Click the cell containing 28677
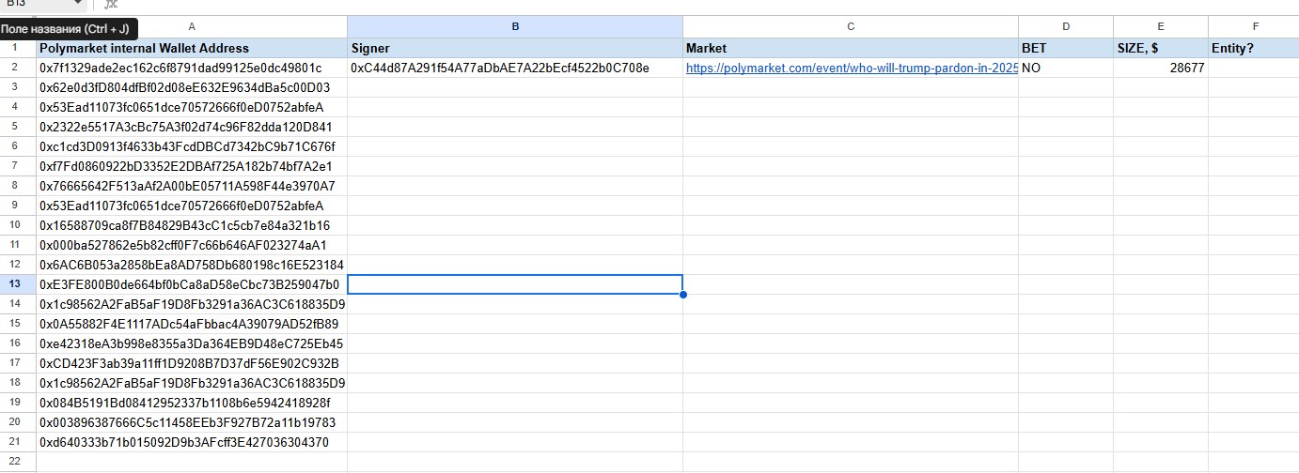Image resolution: width=1299 pixels, height=473 pixels. coord(1161,69)
